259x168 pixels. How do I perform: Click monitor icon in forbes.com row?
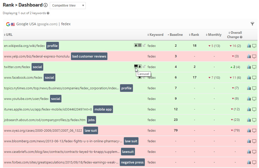pos(254,162)
